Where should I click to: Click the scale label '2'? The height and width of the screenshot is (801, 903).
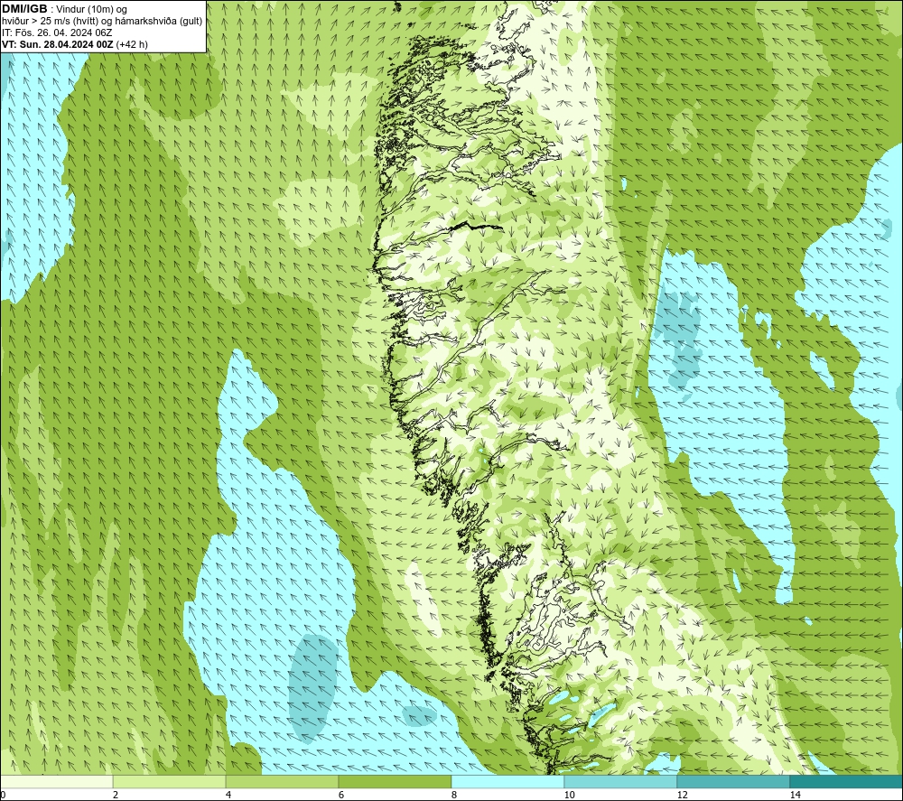(x=116, y=795)
